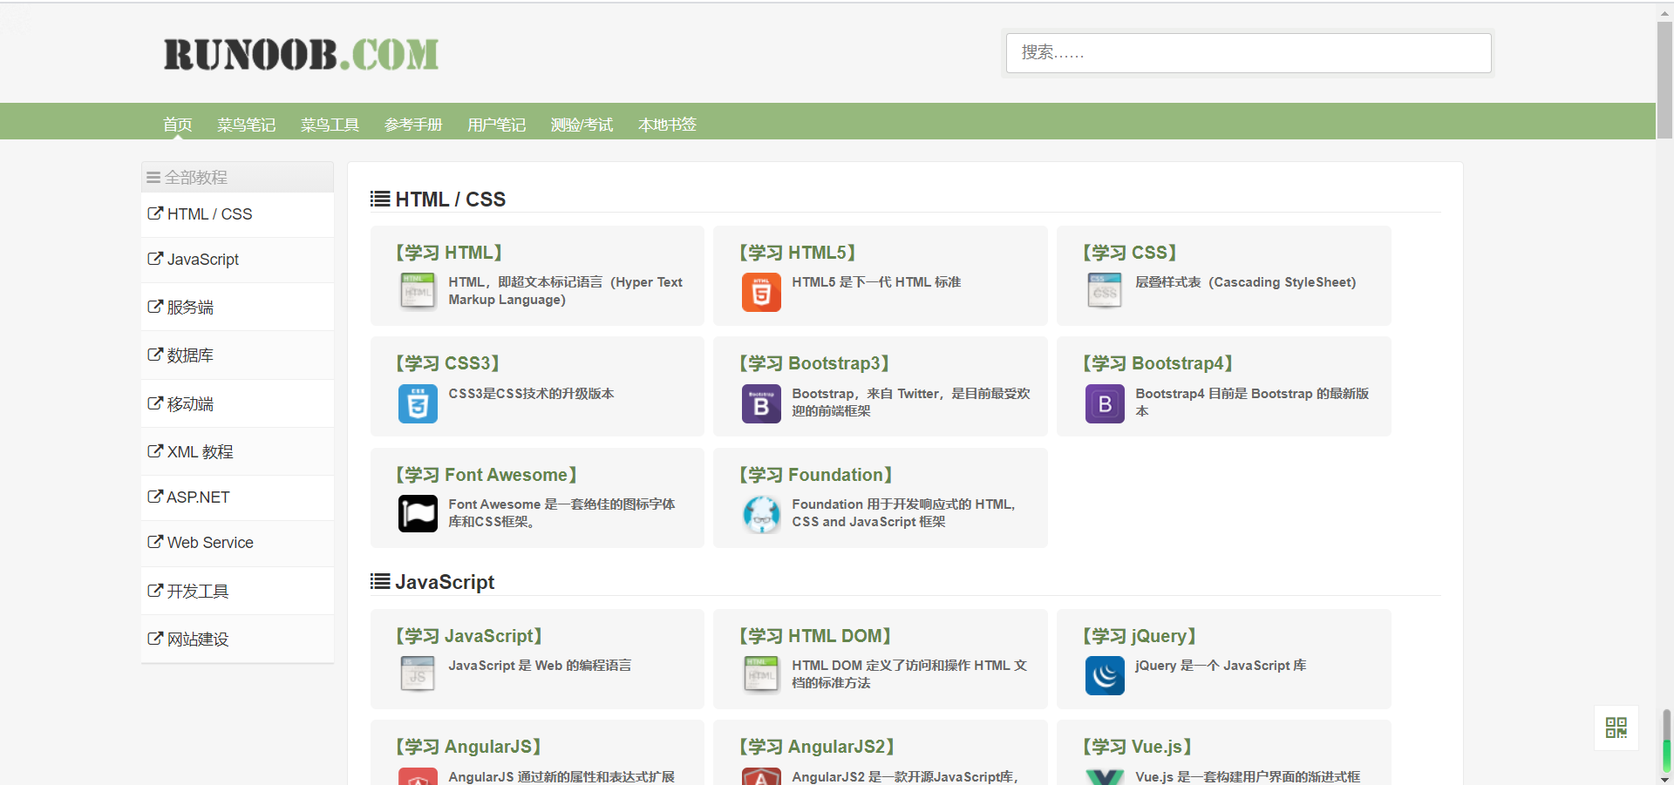This screenshot has width=1674, height=785.
Task: Click the Bootstrap4 purple B icon
Action: (x=1105, y=403)
